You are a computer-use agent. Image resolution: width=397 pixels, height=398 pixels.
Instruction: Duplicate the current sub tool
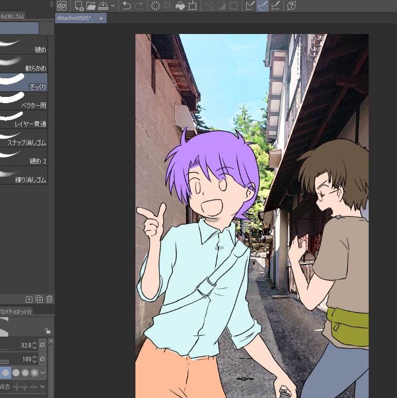tap(39, 299)
